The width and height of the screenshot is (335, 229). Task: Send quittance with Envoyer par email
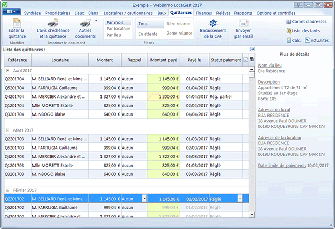click(243, 28)
